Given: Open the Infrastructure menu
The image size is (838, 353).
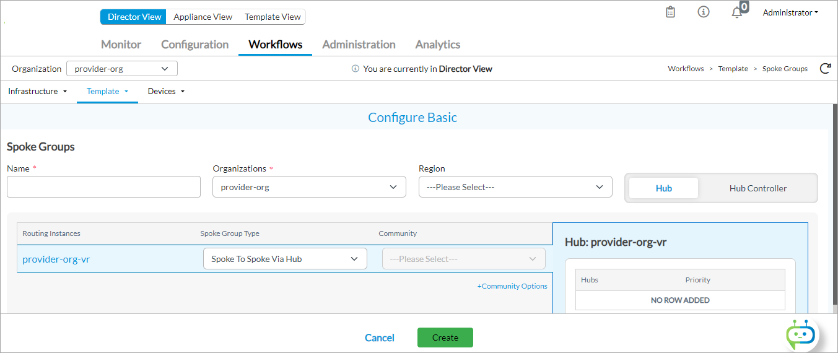Looking at the screenshot, I should (37, 91).
